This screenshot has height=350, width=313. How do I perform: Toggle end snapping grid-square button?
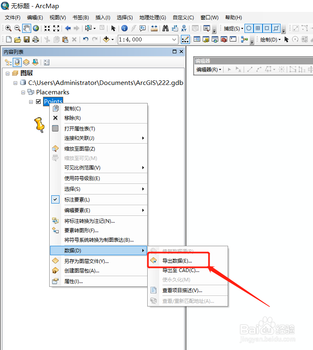(x=258, y=28)
